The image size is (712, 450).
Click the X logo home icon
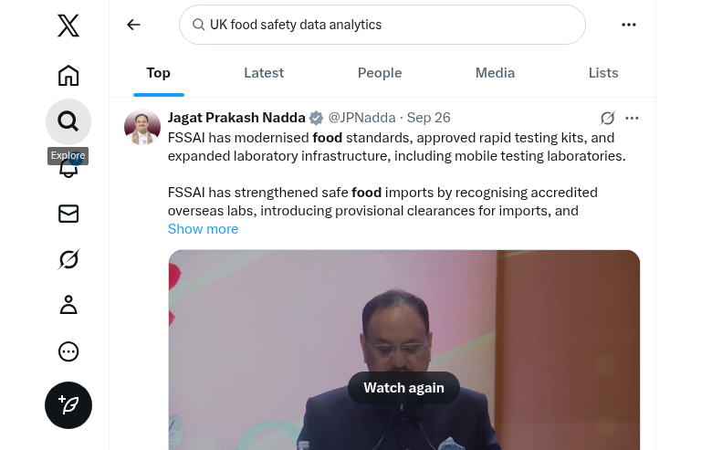click(68, 26)
